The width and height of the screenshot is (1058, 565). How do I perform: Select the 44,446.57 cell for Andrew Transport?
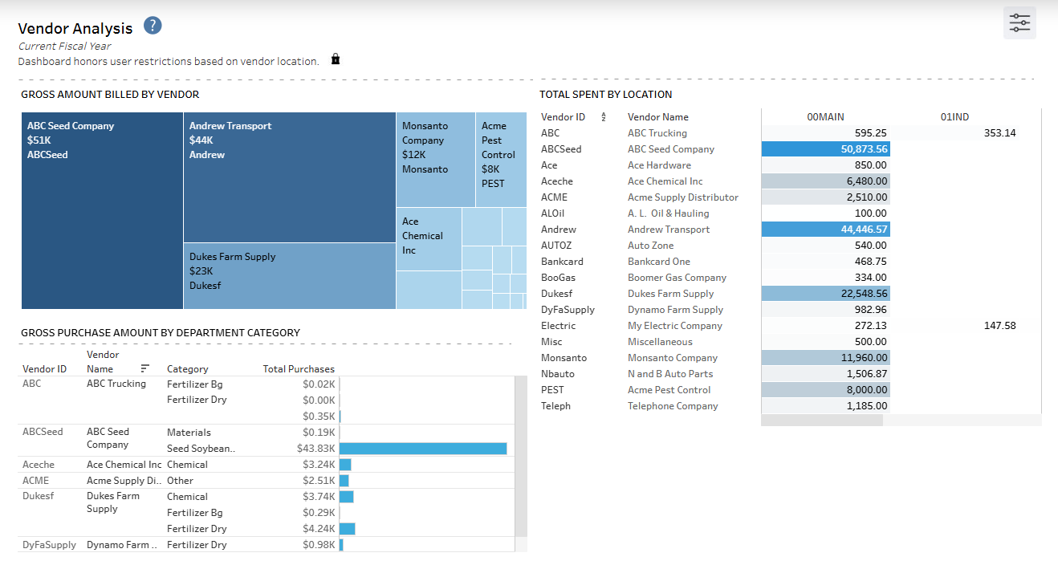tap(825, 230)
